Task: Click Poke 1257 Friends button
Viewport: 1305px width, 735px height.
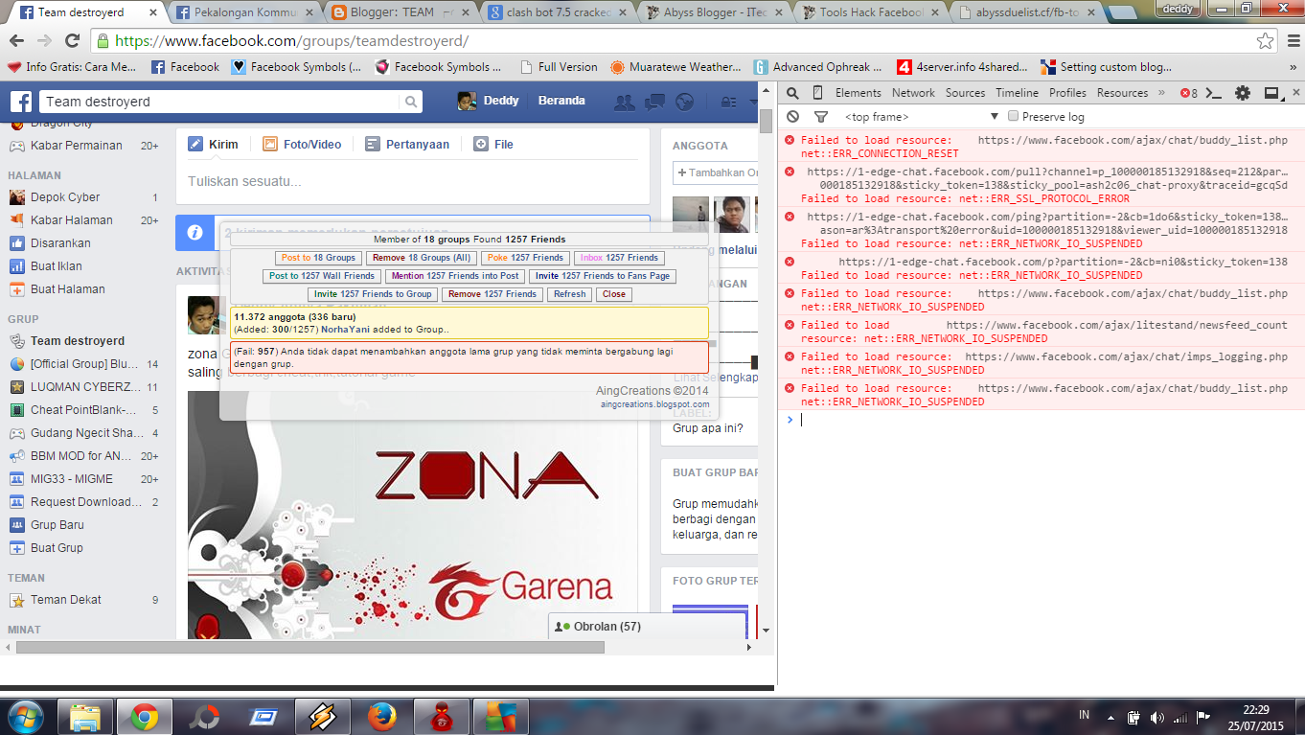Action: (525, 258)
